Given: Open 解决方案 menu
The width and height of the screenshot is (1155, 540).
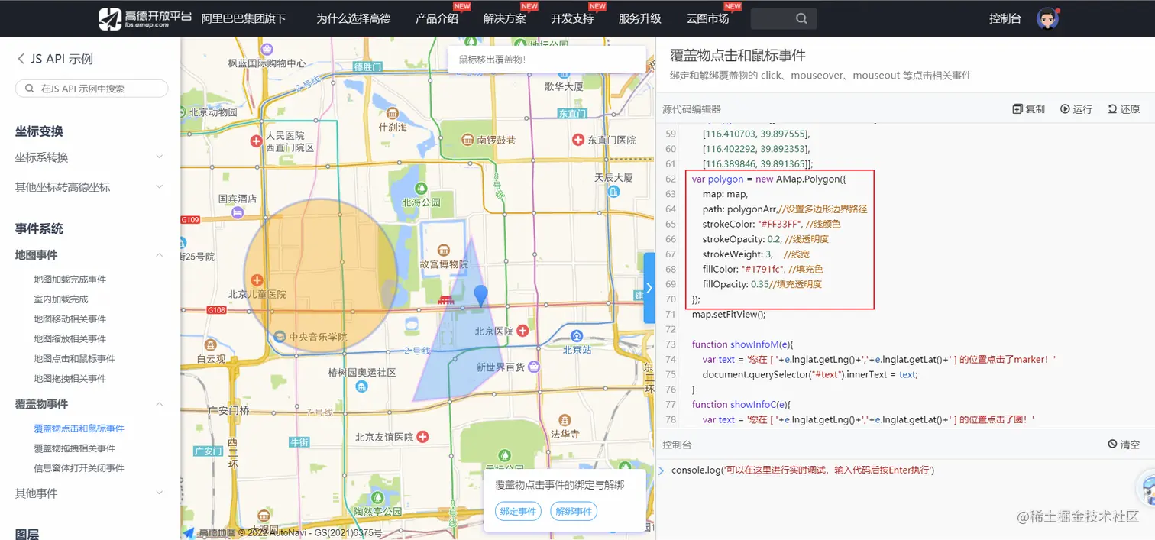Looking at the screenshot, I should click(505, 18).
